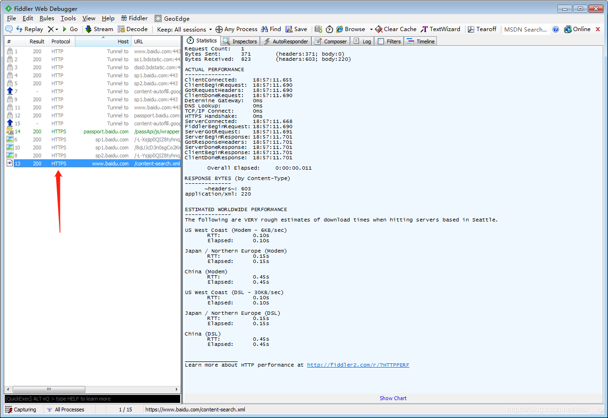Sort sessions by Host column header
Screen dimensions: 608x418
(x=103, y=41)
